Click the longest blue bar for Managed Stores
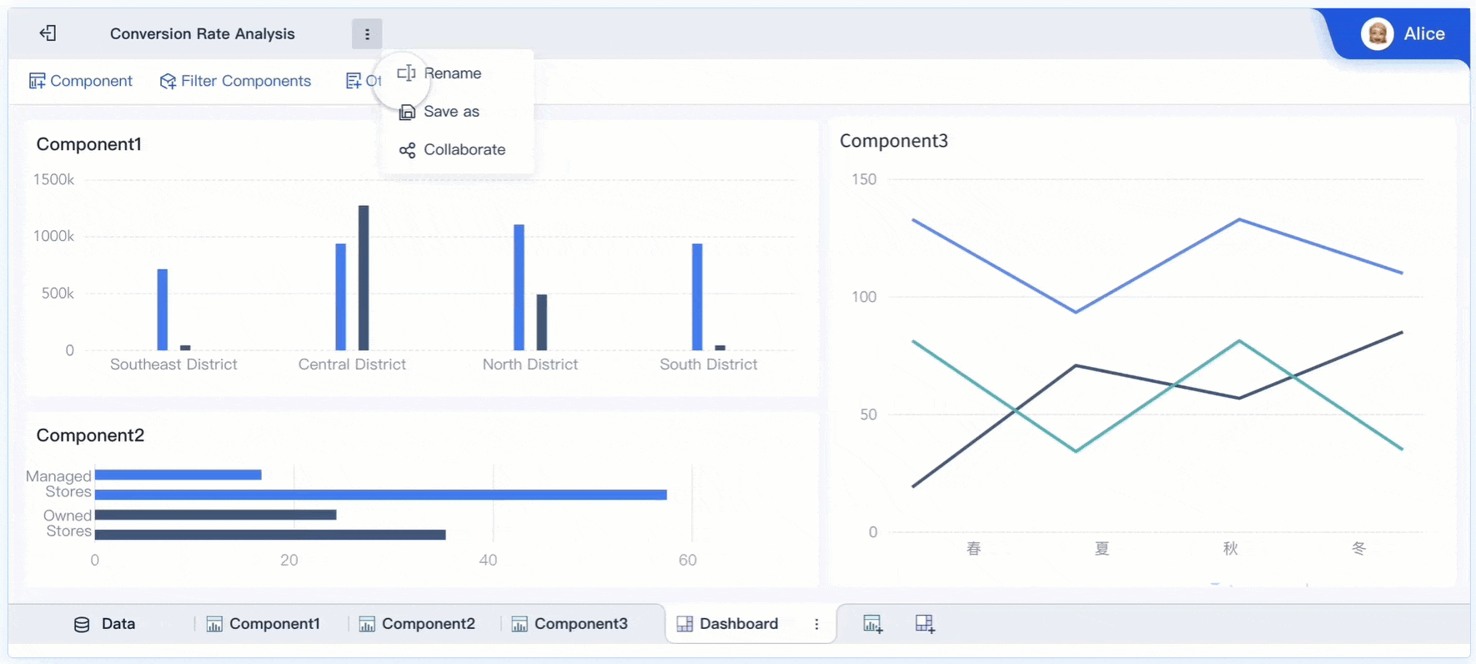This screenshot has width=1476, height=664. coord(380,495)
